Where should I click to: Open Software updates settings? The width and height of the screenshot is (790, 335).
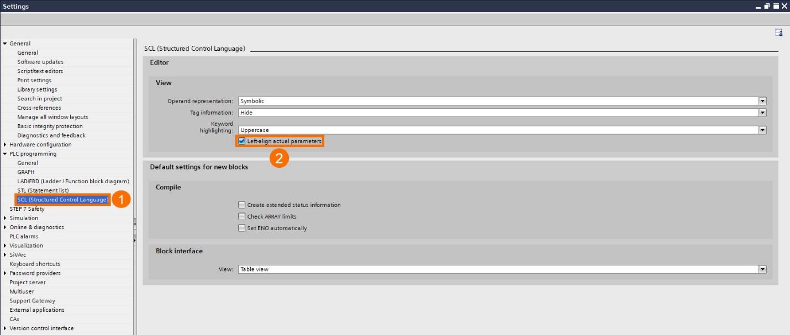click(40, 62)
